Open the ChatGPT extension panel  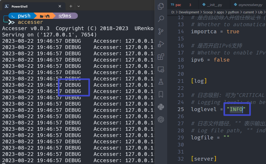coord(161,119)
